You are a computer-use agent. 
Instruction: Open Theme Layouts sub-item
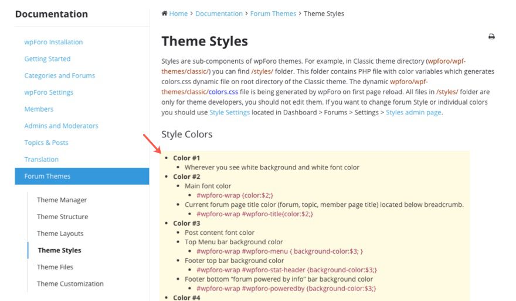[60, 233]
